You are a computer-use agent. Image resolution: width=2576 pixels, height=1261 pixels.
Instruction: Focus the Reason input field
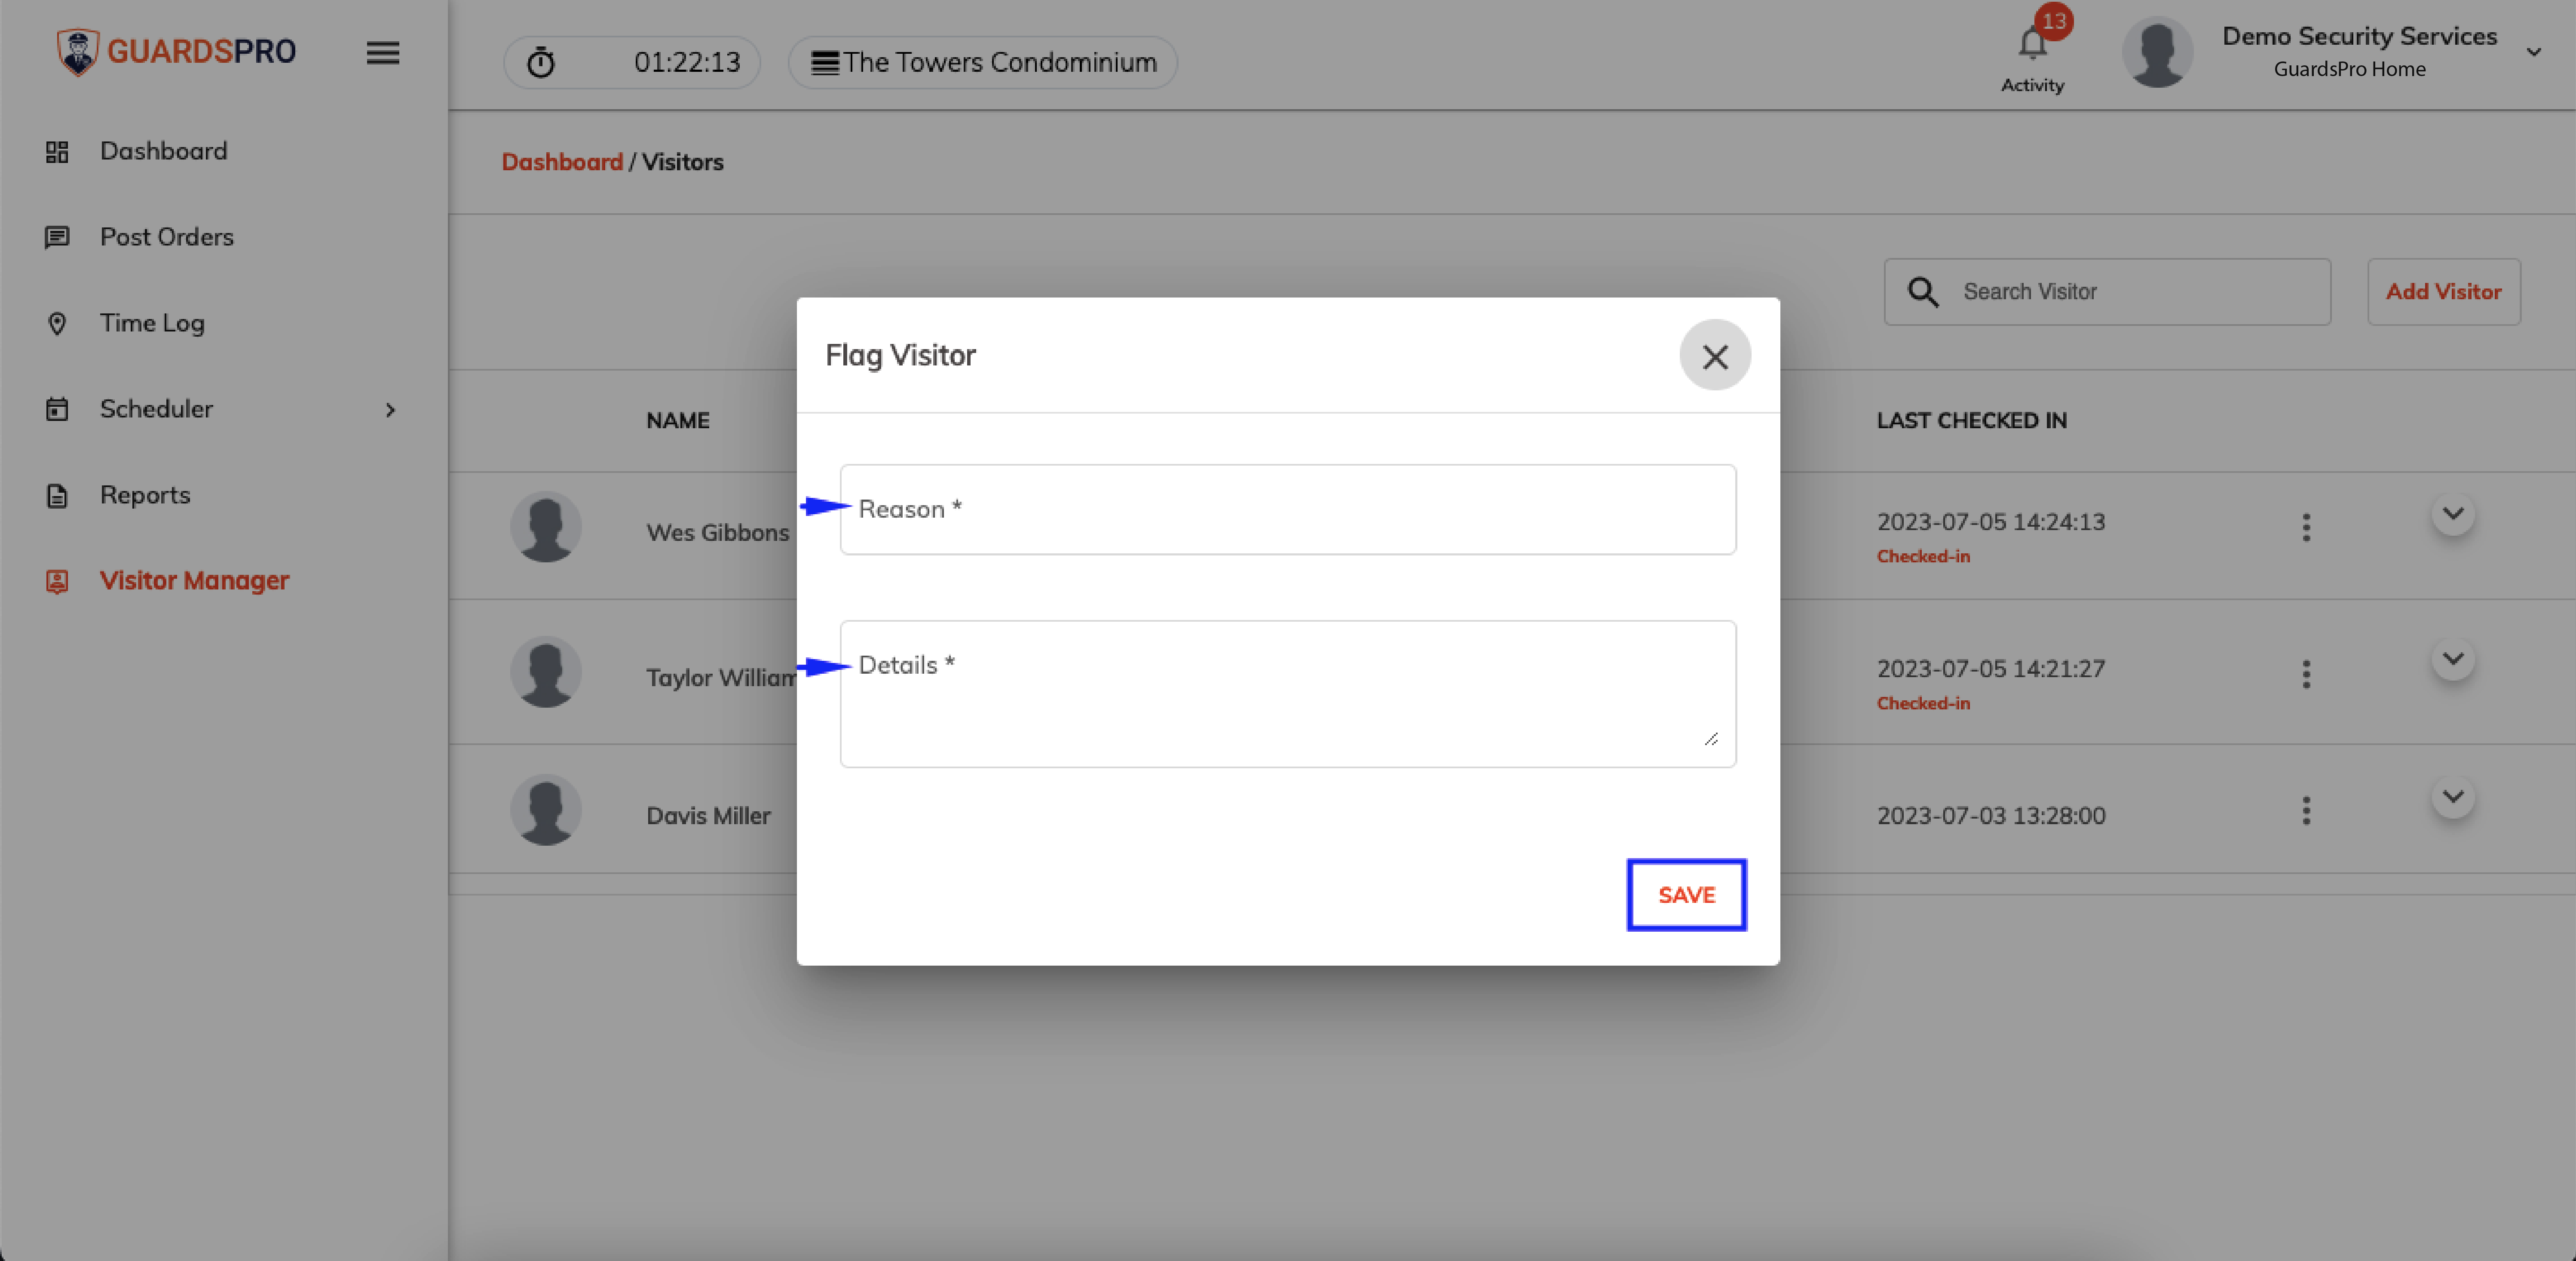coord(1287,509)
